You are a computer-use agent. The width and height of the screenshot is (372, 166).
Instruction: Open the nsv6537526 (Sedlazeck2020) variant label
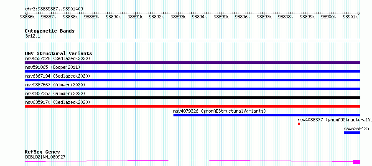pyautogui.click(x=58, y=58)
